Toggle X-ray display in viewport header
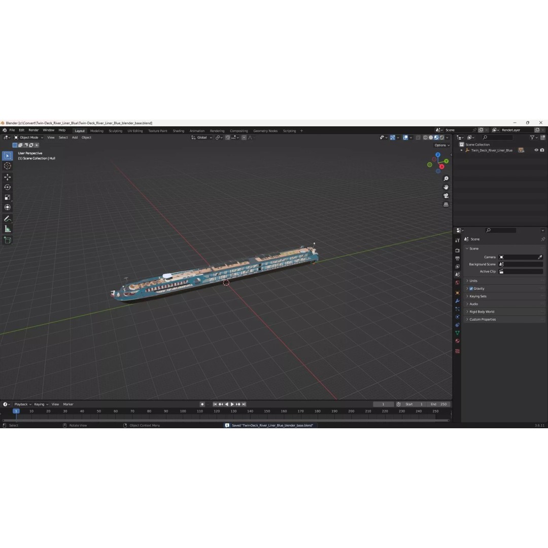The image size is (548, 548). point(418,138)
